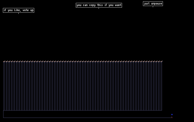The height and width of the screenshot is (122, 194).
Task: Click the word "vote" in the left sign
Action: pyautogui.click(x=26, y=10)
